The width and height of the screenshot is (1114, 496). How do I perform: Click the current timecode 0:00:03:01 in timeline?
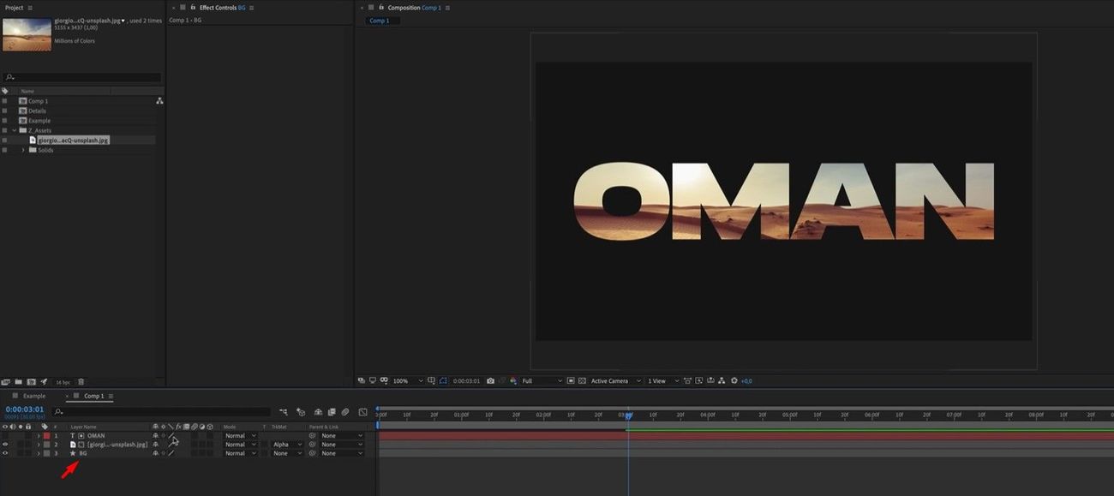[x=24, y=409]
